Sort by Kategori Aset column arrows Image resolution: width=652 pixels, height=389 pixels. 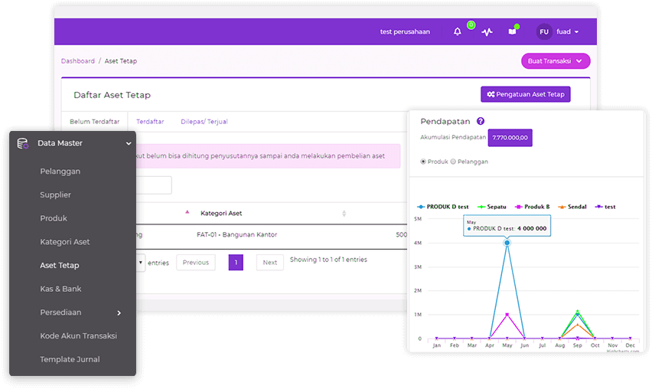tap(344, 213)
